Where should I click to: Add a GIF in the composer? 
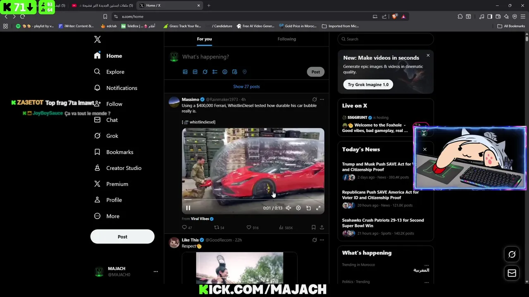195,72
